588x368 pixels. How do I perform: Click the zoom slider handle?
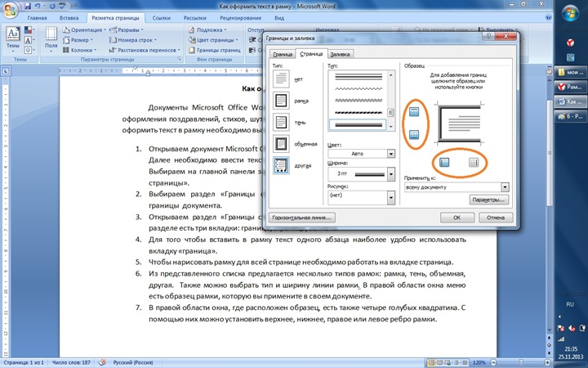(x=521, y=363)
